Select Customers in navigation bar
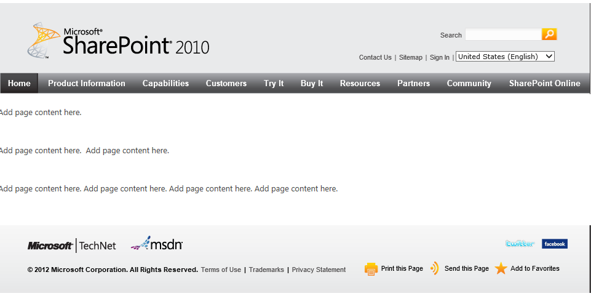 coord(226,83)
